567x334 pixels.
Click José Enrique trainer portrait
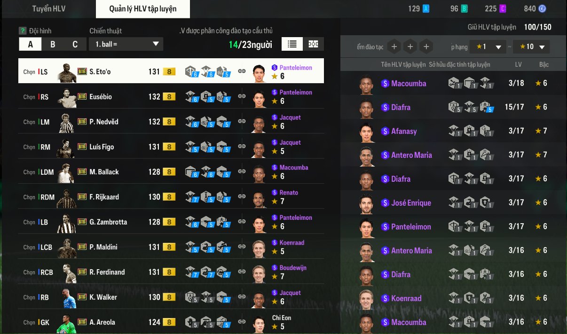coord(367,203)
